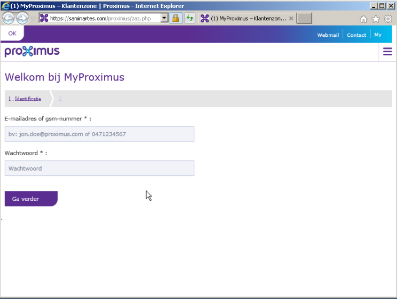This screenshot has height=299, width=397.
Task: Click the Ga verder button
Action: coord(31,199)
